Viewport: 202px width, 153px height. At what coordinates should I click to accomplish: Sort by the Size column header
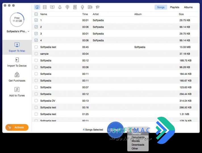coord(181,14)
